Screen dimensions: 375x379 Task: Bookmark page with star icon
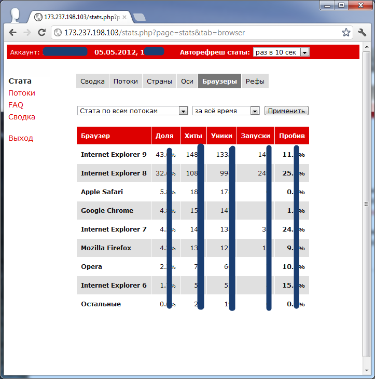pyautogui.click(x=346, y=32)
